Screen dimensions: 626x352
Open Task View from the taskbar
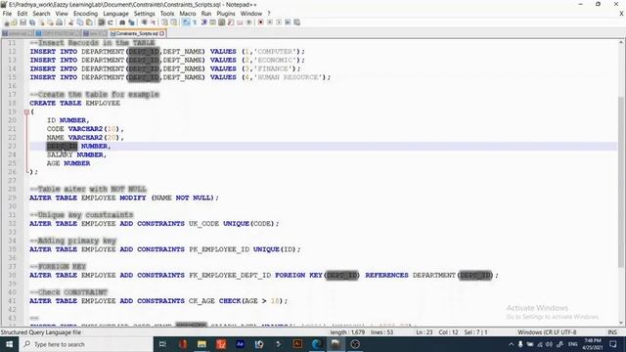coord(162,344)
